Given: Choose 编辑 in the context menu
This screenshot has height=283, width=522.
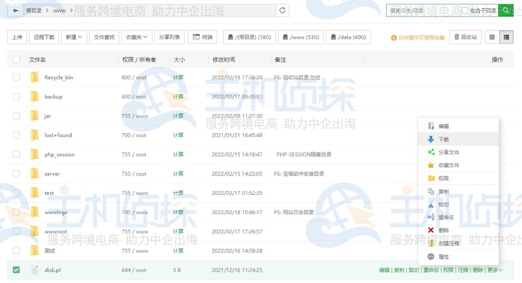Looking at the screenshot, I should [x=458, y=126].
